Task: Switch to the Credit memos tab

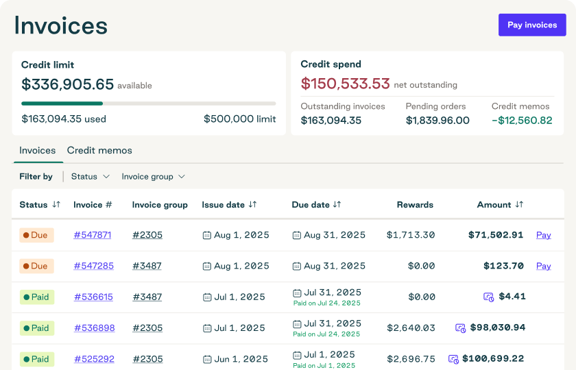Action: click(99, 151)
